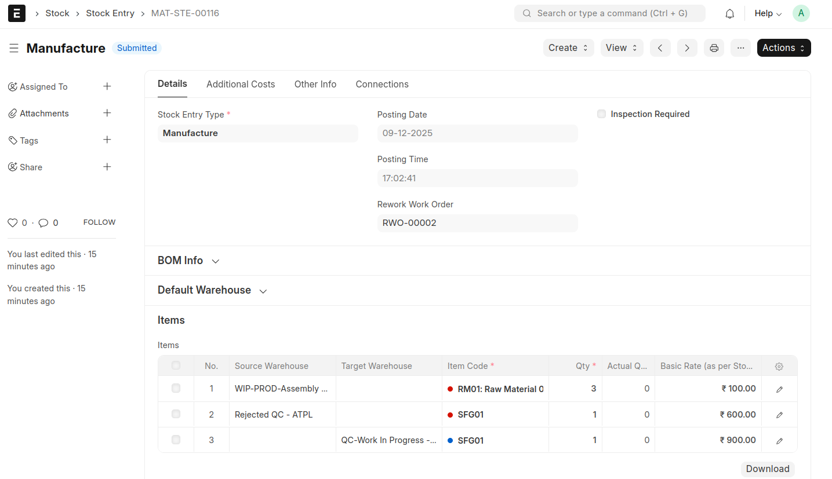Open the three-dots more options menu
Image resolution: width=832 pixels, height=479 pixels.
tap(740, 48)
